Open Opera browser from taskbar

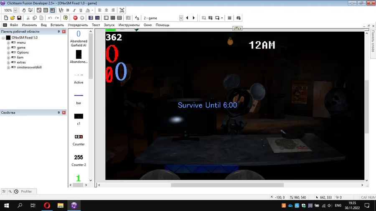pyautogui.click(x=47, y=206)
